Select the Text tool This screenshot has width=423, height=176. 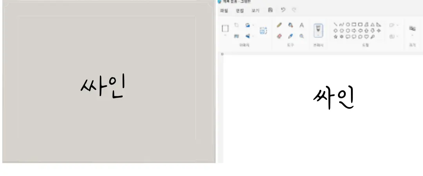pyautogui.click(x=302, y=25)
